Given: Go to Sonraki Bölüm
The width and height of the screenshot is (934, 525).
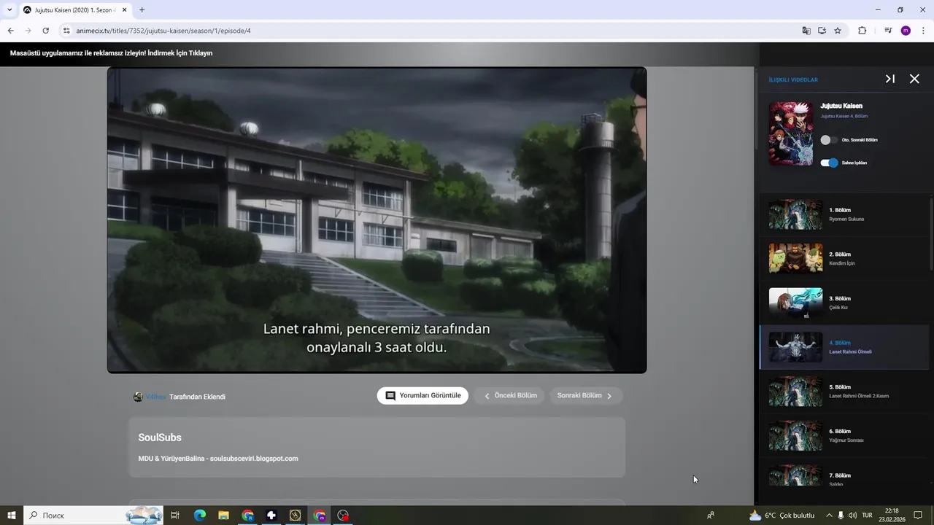Looking at the screenshot, I should click(x=586, y=395).
